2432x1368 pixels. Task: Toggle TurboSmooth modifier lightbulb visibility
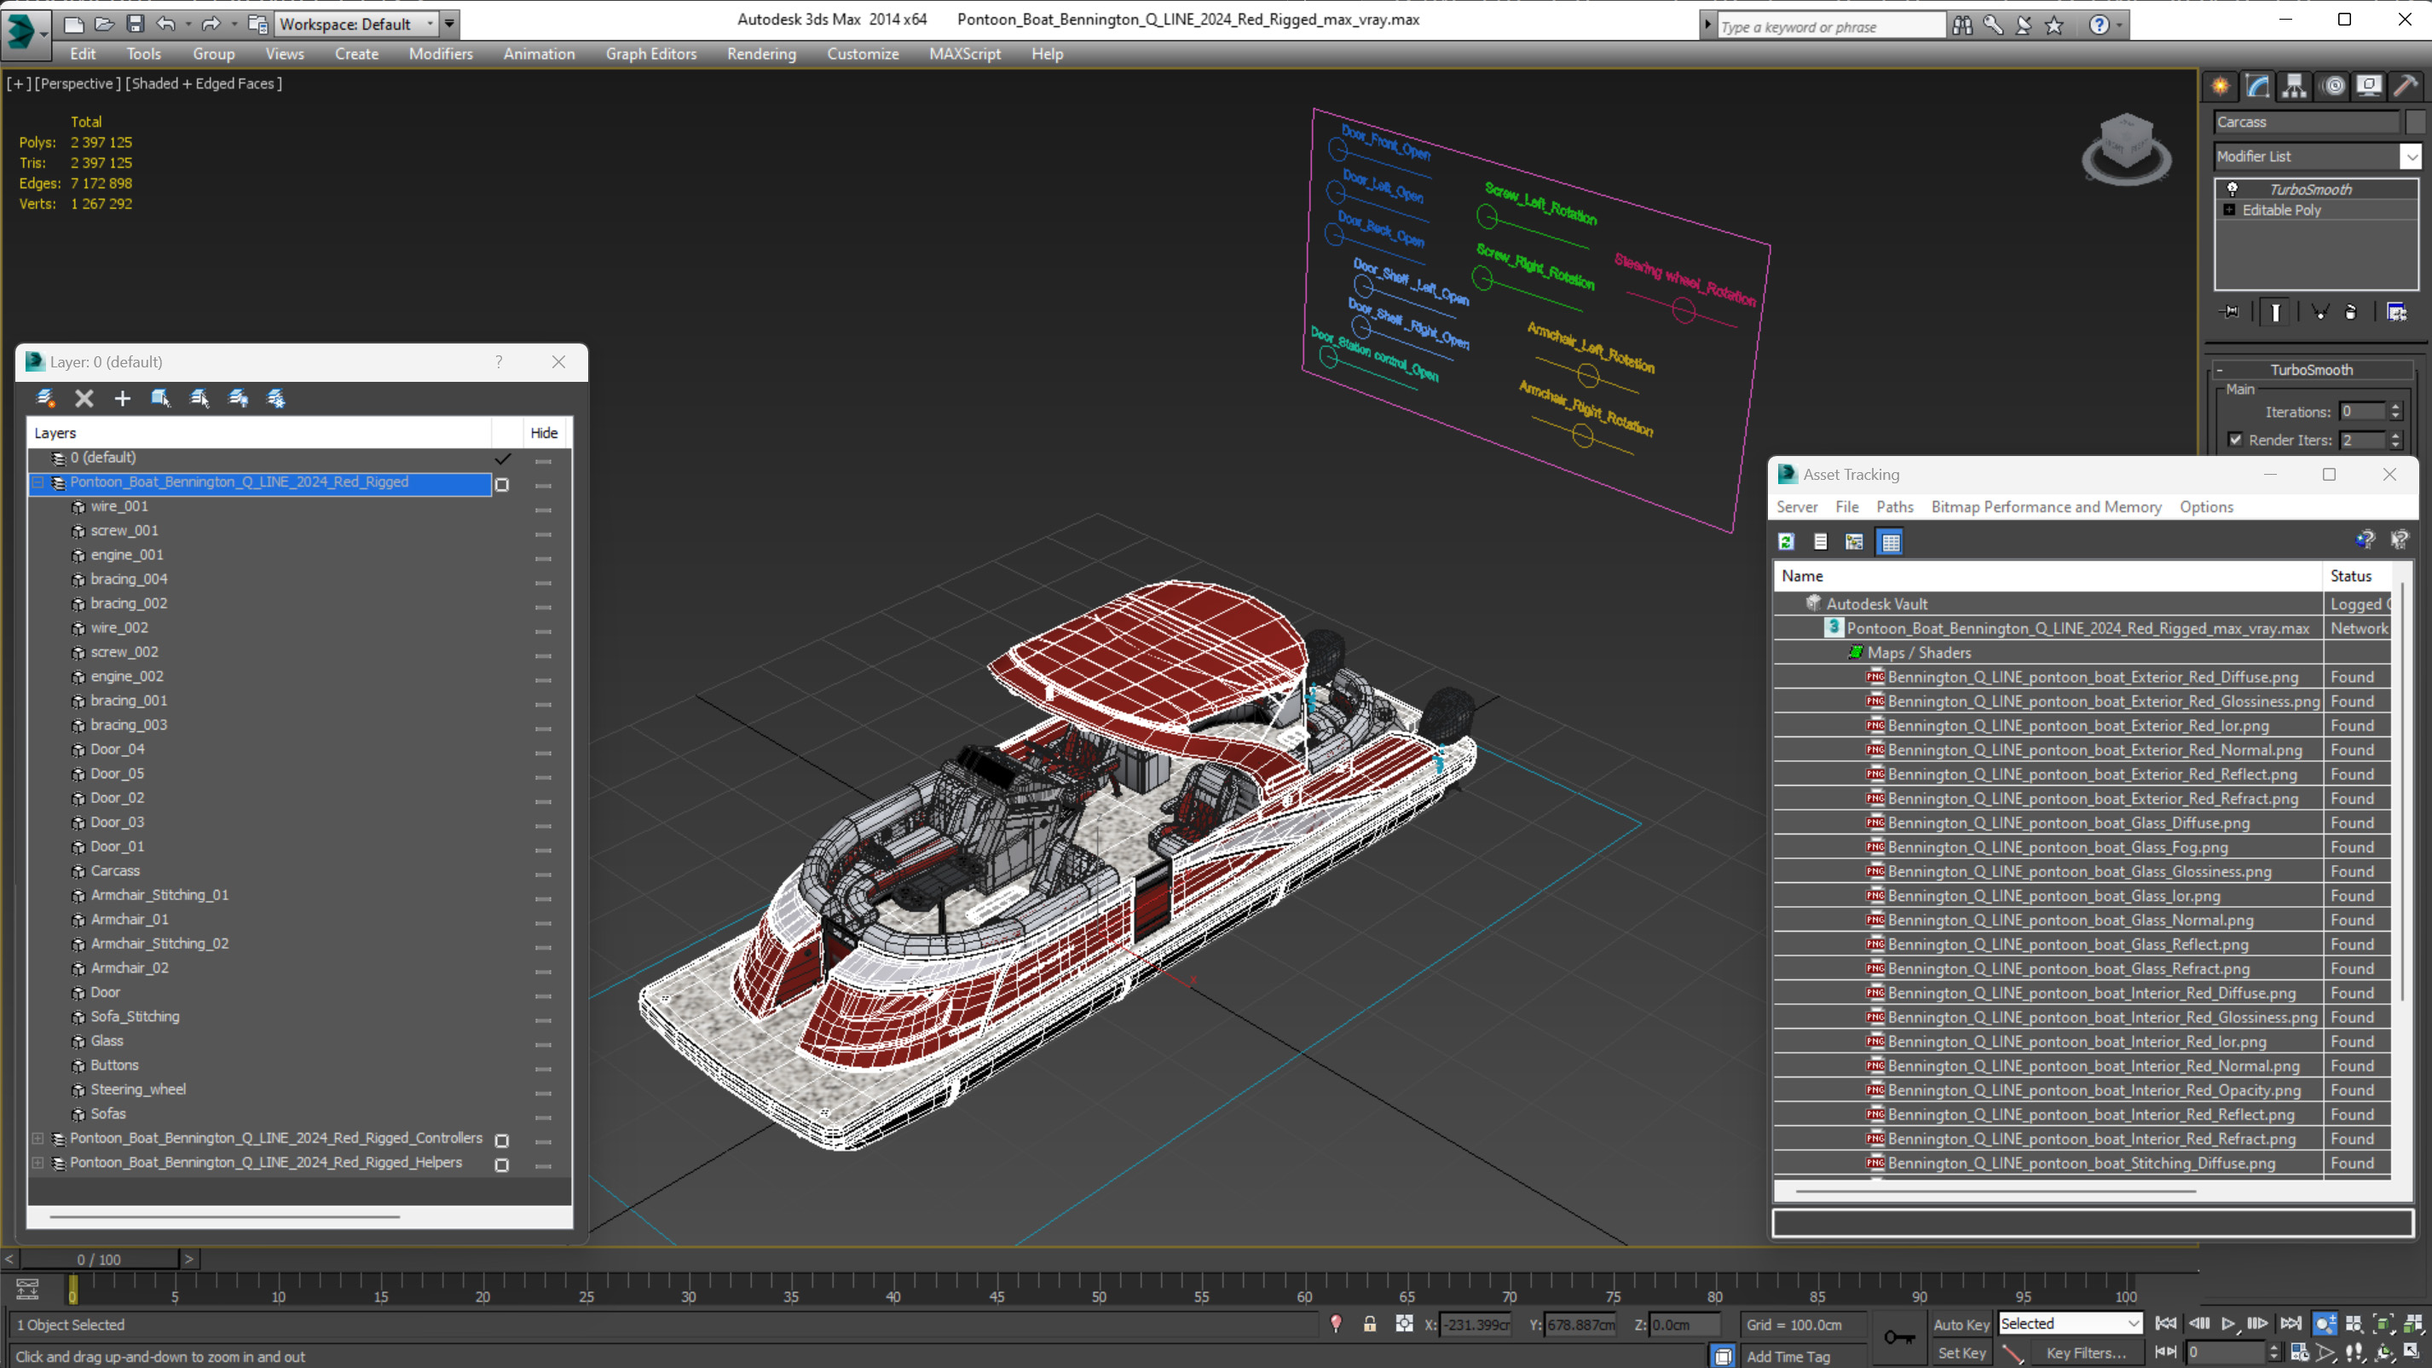click(2232, 189)
